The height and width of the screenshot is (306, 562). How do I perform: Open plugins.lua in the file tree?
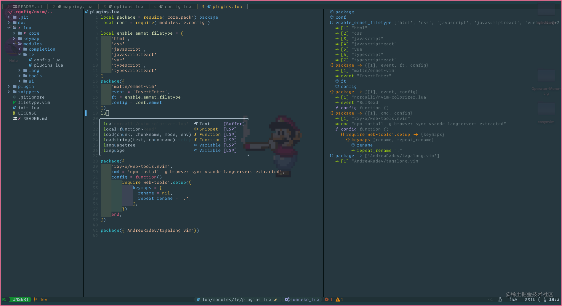tap(49, 65)
